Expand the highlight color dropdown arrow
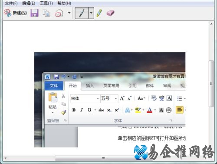The width and height of the screenshot is (217, 164). 144,110
